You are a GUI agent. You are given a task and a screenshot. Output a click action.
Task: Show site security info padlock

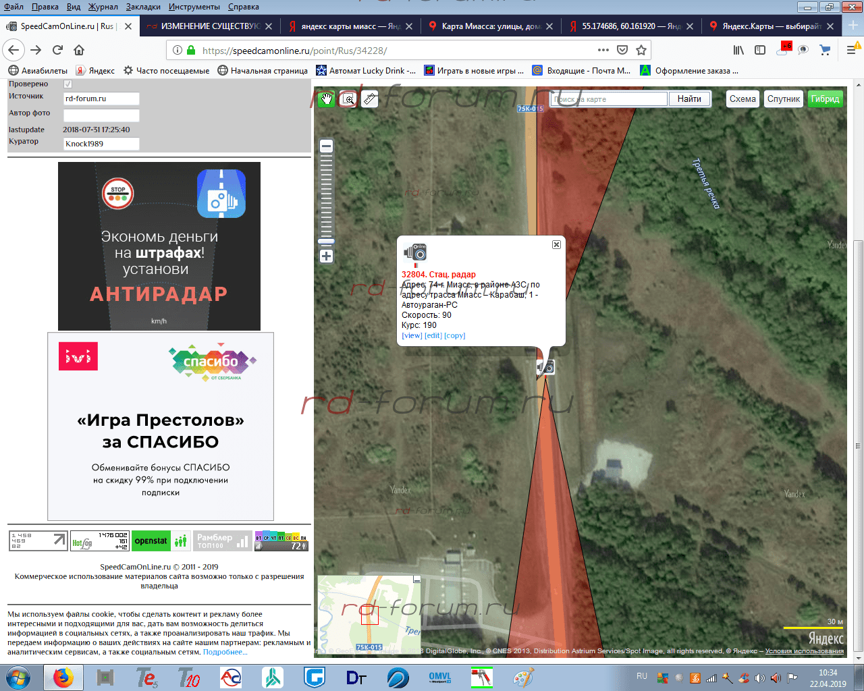pos(191,50)
